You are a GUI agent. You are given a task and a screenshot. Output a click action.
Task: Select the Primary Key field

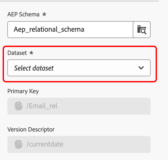point(79,106)
